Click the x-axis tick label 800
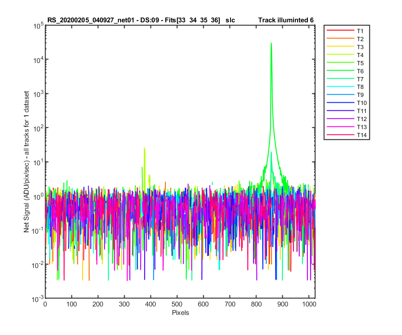Viewport: 402px width, 335px height. [256, 304]
